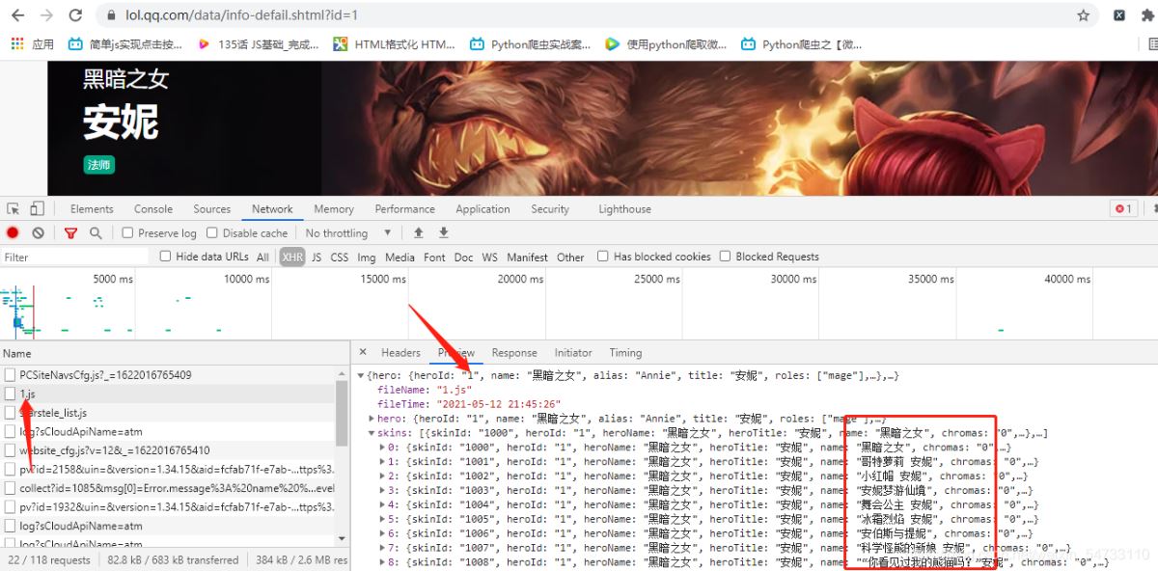This screenshot has width=1158, height=571.
Task: Enable the Preserve log checkbox
Action: (x=127, y=232)
